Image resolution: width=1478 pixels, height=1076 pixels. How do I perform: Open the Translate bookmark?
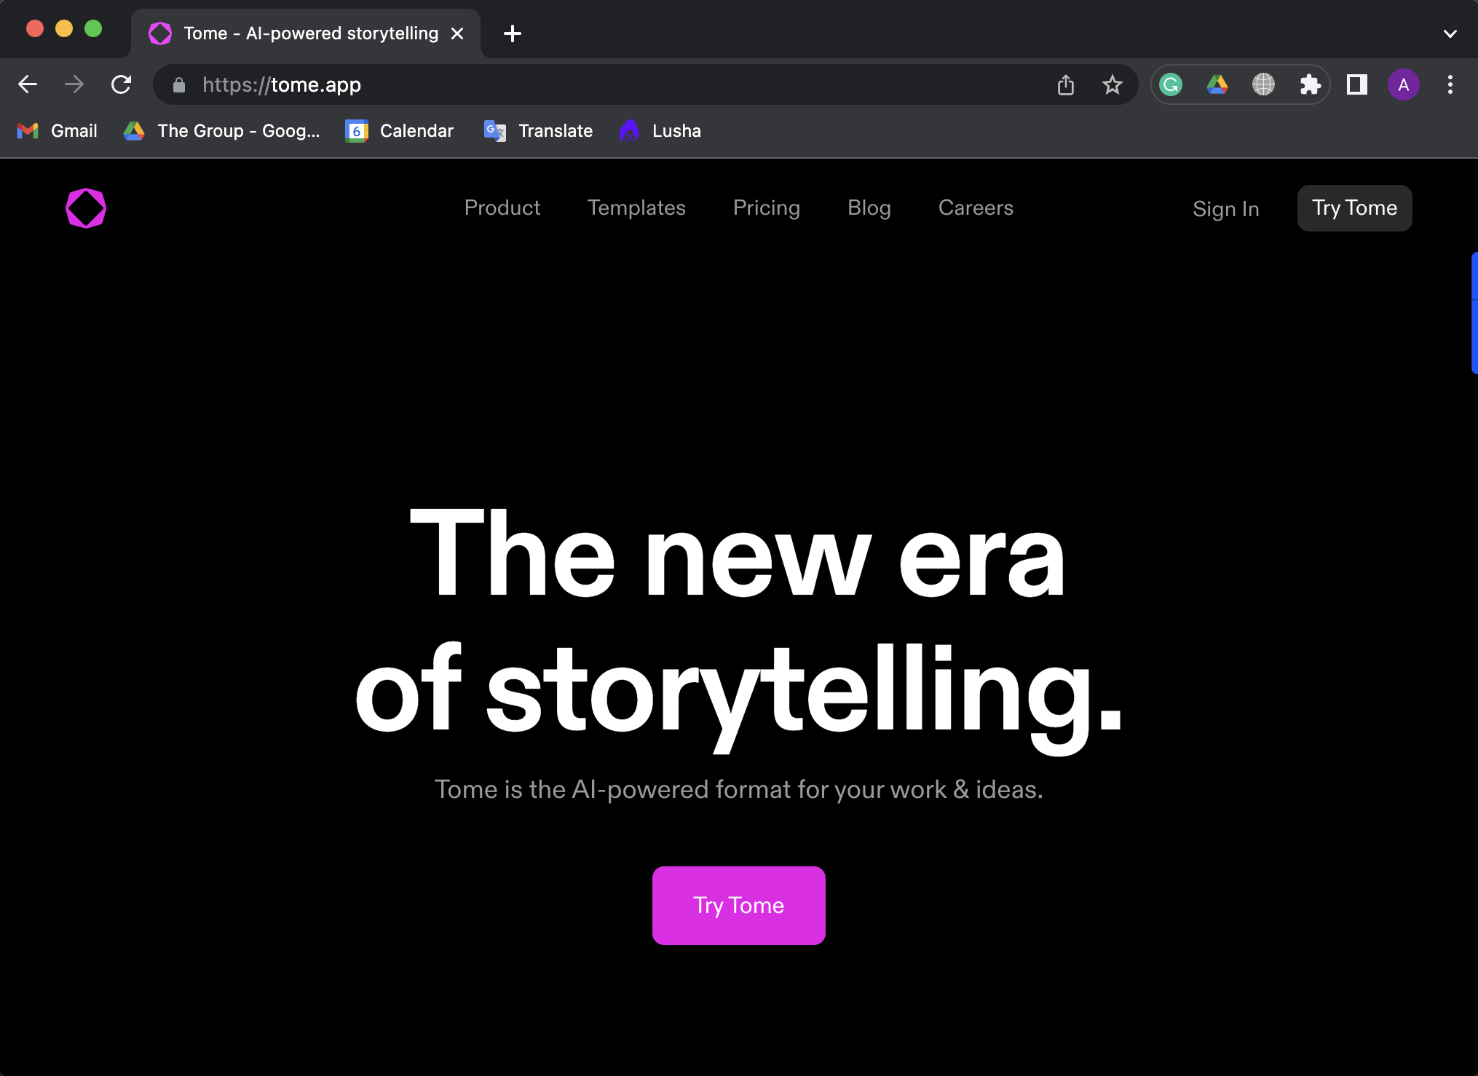[538, 131]
